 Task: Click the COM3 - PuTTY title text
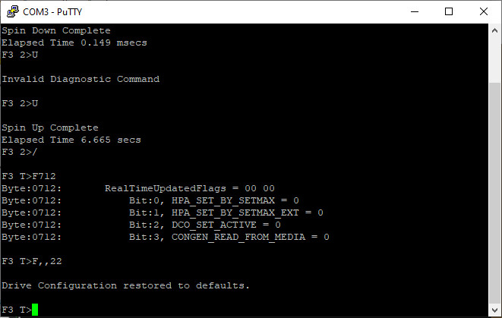pos(52,12)
